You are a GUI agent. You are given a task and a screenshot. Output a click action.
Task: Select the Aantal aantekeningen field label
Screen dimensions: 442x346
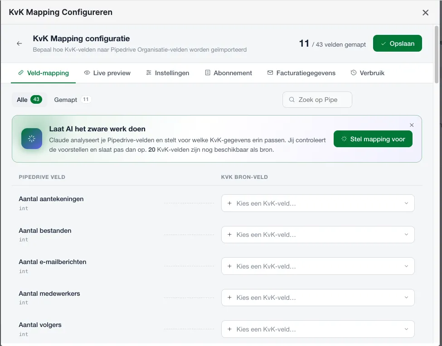click(51, 199)
